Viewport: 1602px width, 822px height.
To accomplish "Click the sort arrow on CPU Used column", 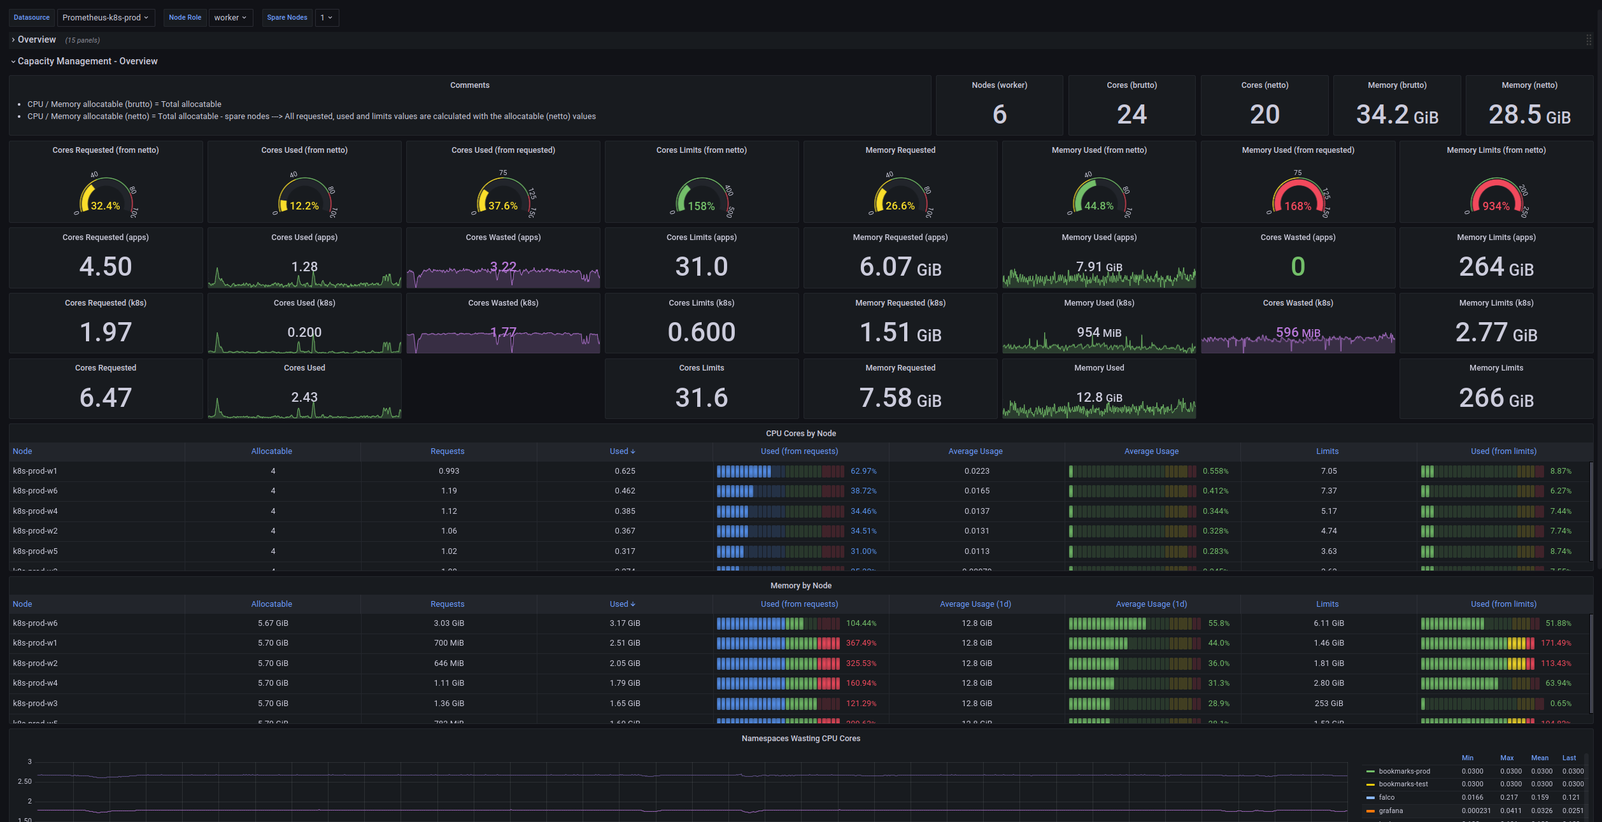I will click(x=633, y=451).
